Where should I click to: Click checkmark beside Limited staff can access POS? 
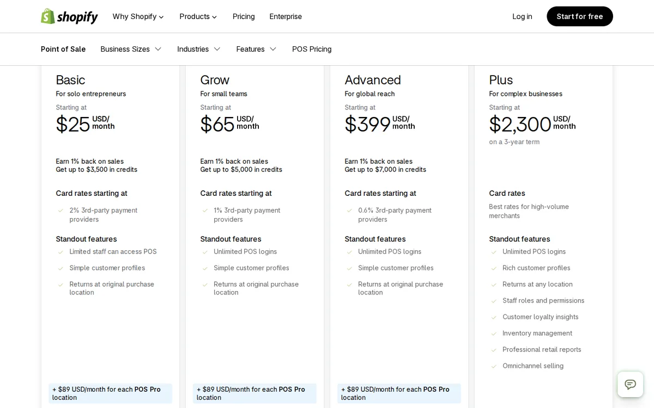(60, 252)
